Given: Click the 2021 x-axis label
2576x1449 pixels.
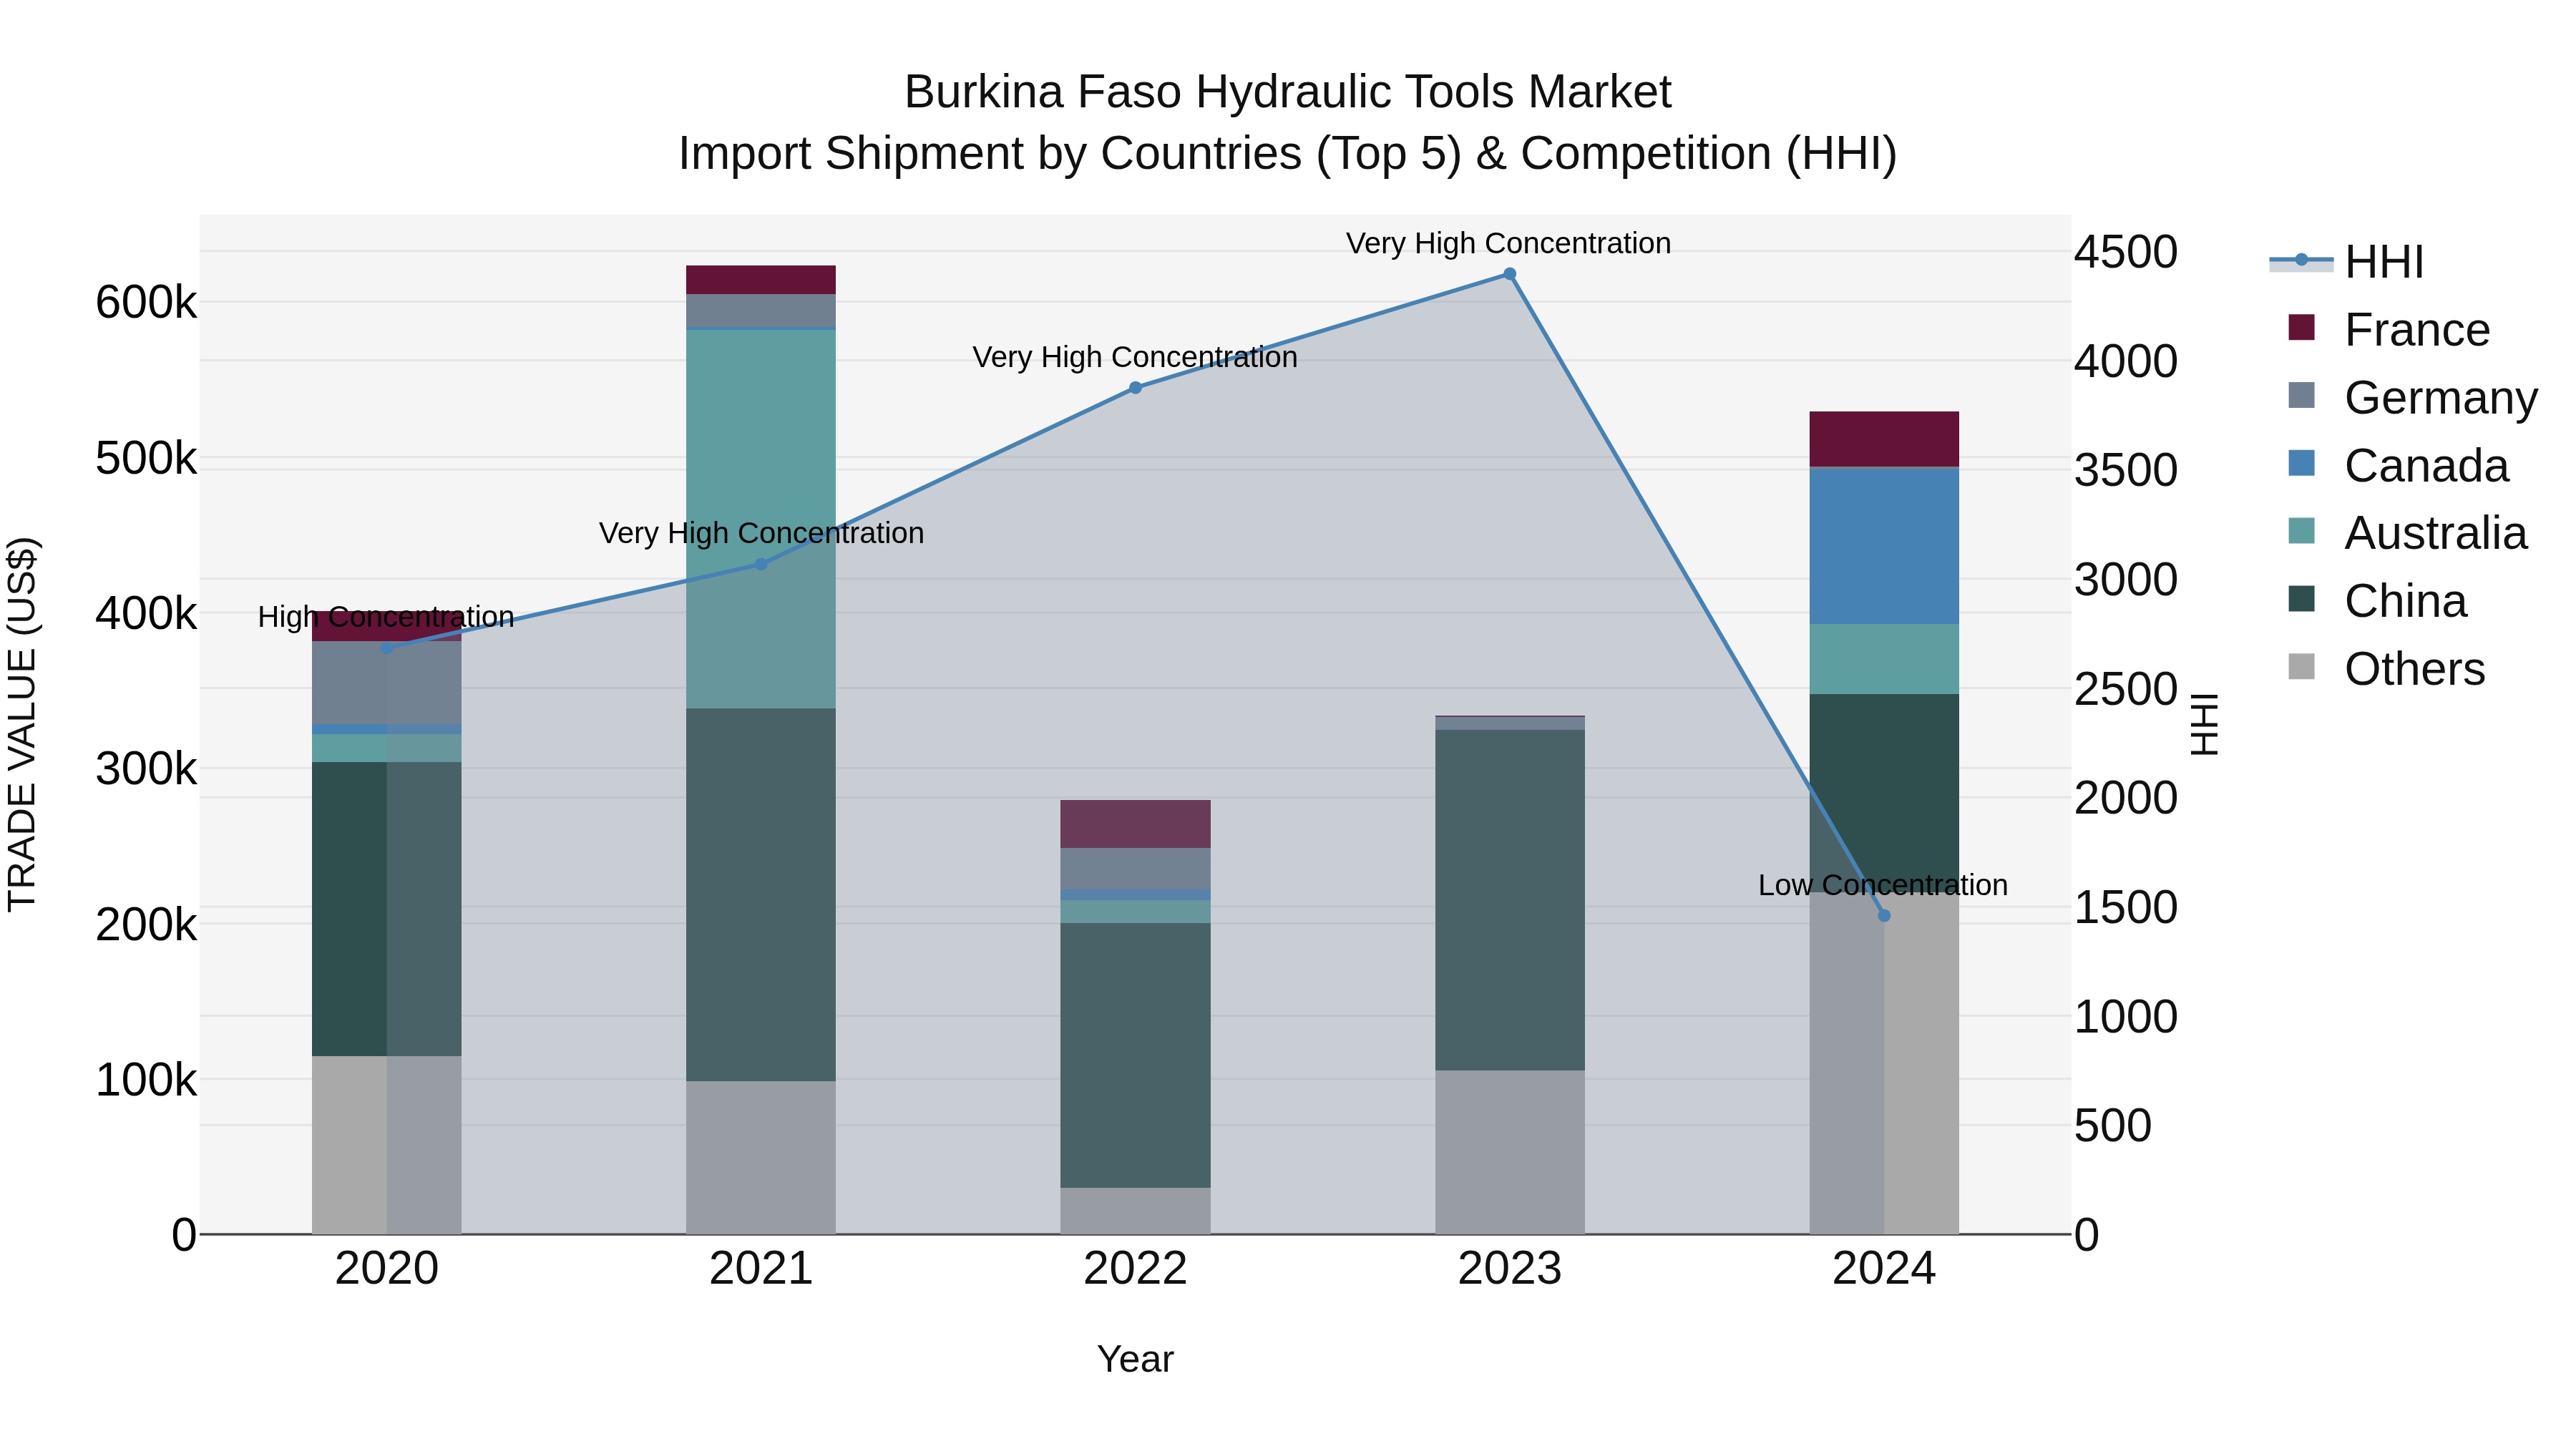Looking at the screenshot, I should tap(761, 1269).
